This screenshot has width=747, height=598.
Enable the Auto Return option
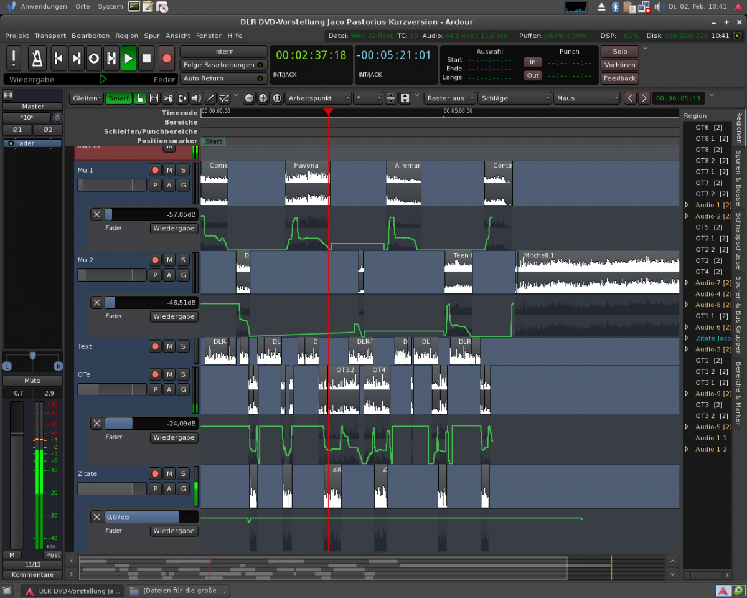pyautogui.click(x=223, y=78)
